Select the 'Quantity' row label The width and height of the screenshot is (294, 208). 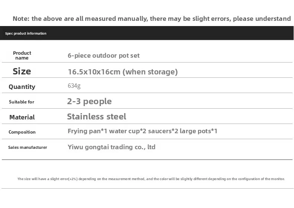(x=22, y=87)
